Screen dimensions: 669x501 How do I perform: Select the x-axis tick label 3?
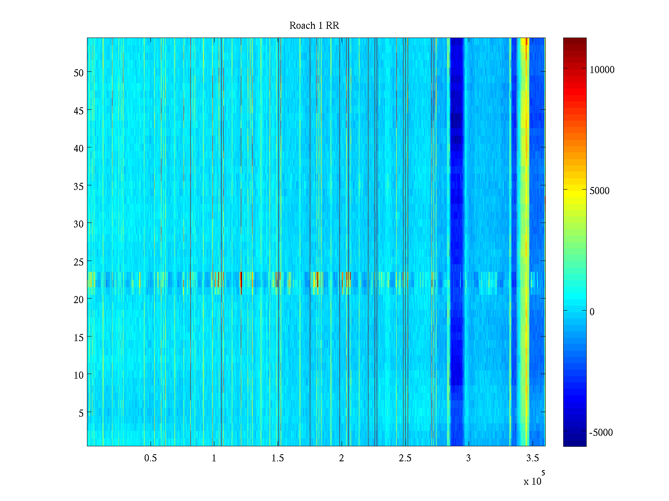pyautogui.click(x=468, y=458)
